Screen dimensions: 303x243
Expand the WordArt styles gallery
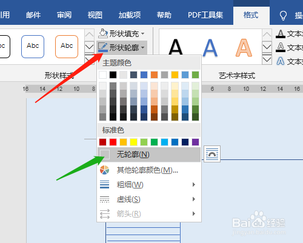267,59
